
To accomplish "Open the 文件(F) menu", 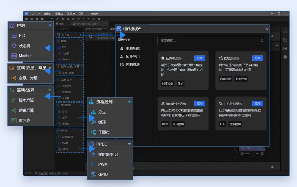I will [x=36, y=14].
